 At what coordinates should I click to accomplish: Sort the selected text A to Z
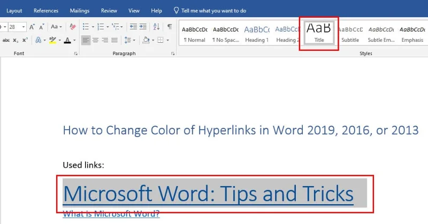(x=156, y=27)
